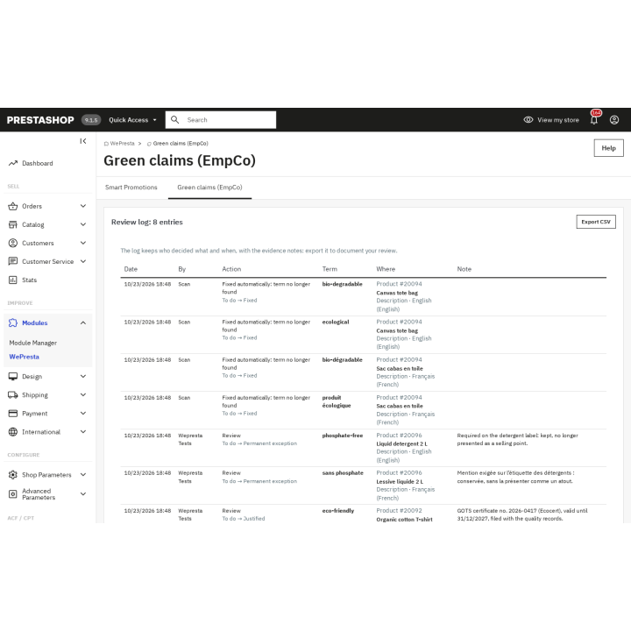This screenshot has width=631, height=631.
Task: Expand the International menu chevron
Action: 83,432
